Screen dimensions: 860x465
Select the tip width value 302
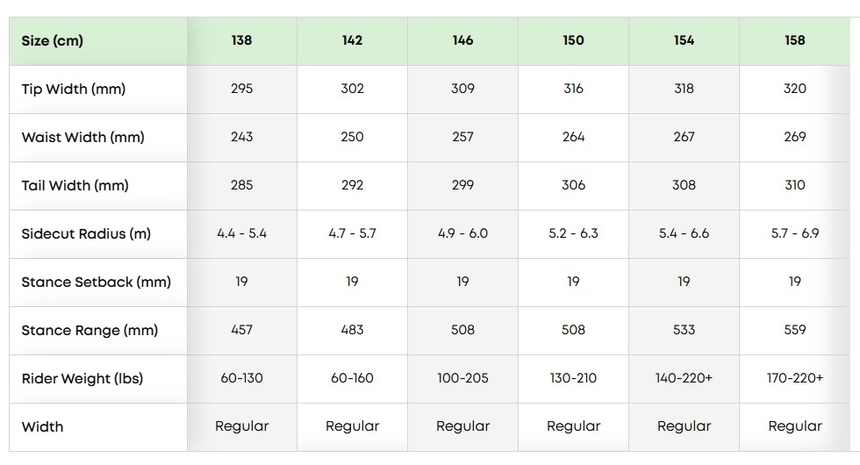352,89
